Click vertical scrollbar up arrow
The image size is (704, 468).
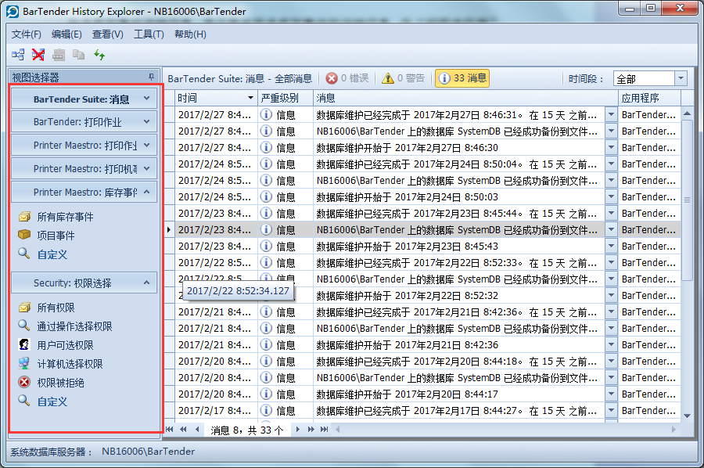pos(687,113)
